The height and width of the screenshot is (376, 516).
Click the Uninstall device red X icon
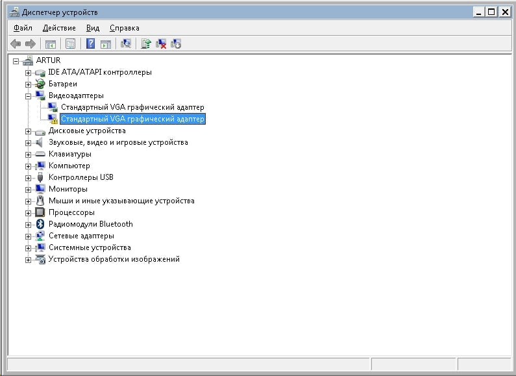tap(161, 44)
